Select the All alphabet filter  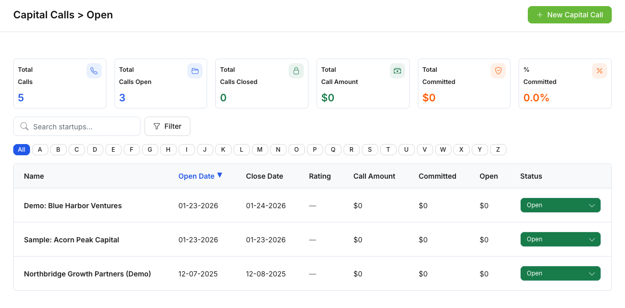(21, 150)
